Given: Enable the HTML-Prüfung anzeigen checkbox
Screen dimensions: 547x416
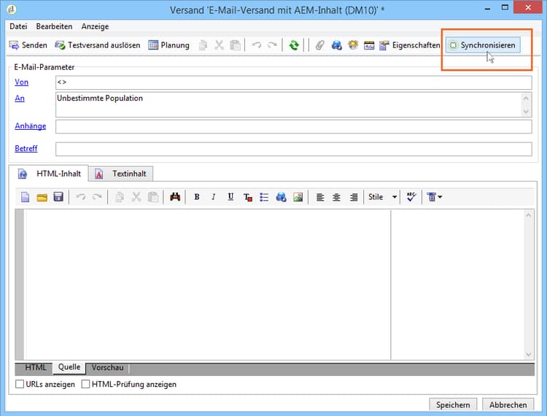Looking at the screenshot, I should point(85,384).
